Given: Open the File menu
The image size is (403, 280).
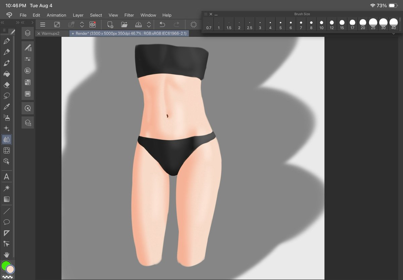Looking at the screenshot, I should [x=23, y=15].
